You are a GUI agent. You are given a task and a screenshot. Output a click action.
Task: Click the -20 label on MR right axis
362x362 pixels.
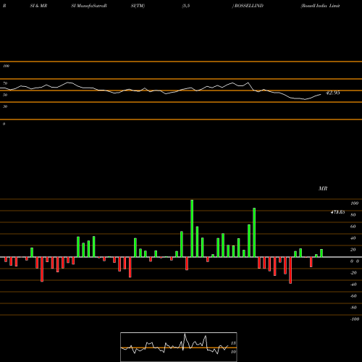tap(353, 273)
